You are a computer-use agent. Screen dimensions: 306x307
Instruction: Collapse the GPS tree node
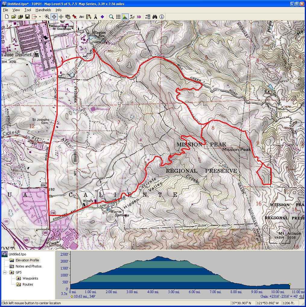pos(5,272)
